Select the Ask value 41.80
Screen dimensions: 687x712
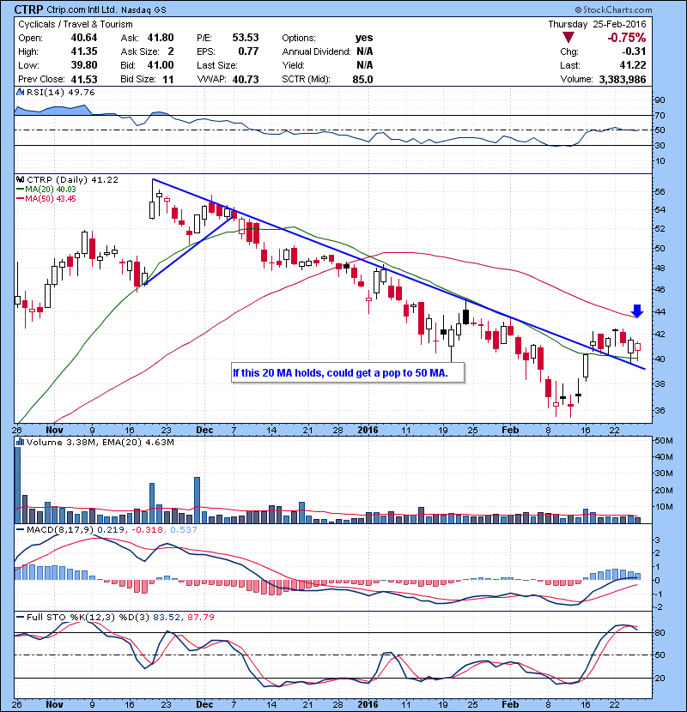[161, 38]
